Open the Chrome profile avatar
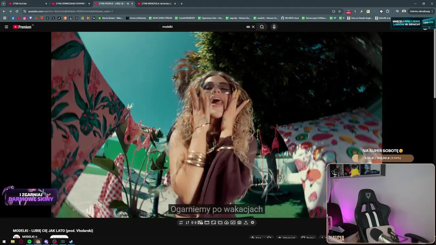This screenshot has height=245, width=436. (404, 11)
